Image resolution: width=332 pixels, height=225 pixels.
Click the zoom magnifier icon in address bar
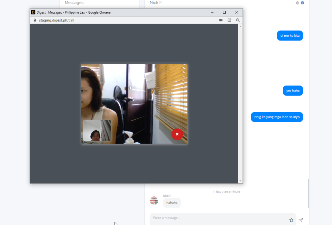pyautogui.click(x=238, y=20)
